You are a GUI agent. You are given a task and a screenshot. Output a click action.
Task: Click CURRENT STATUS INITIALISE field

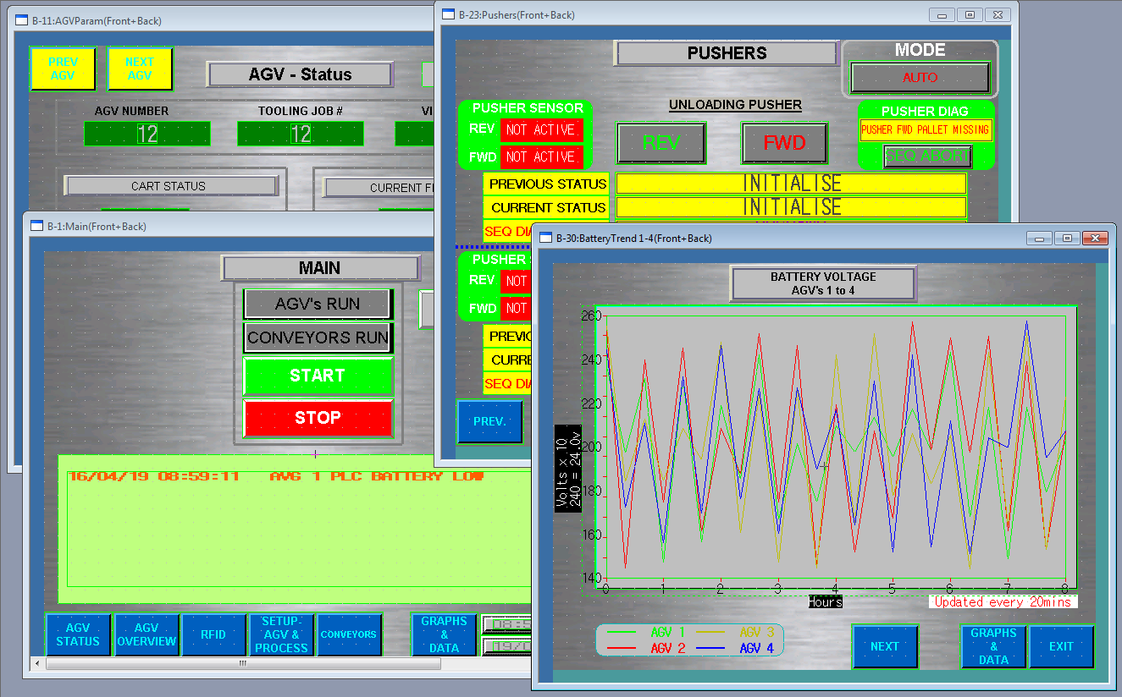tap(791, 207)
